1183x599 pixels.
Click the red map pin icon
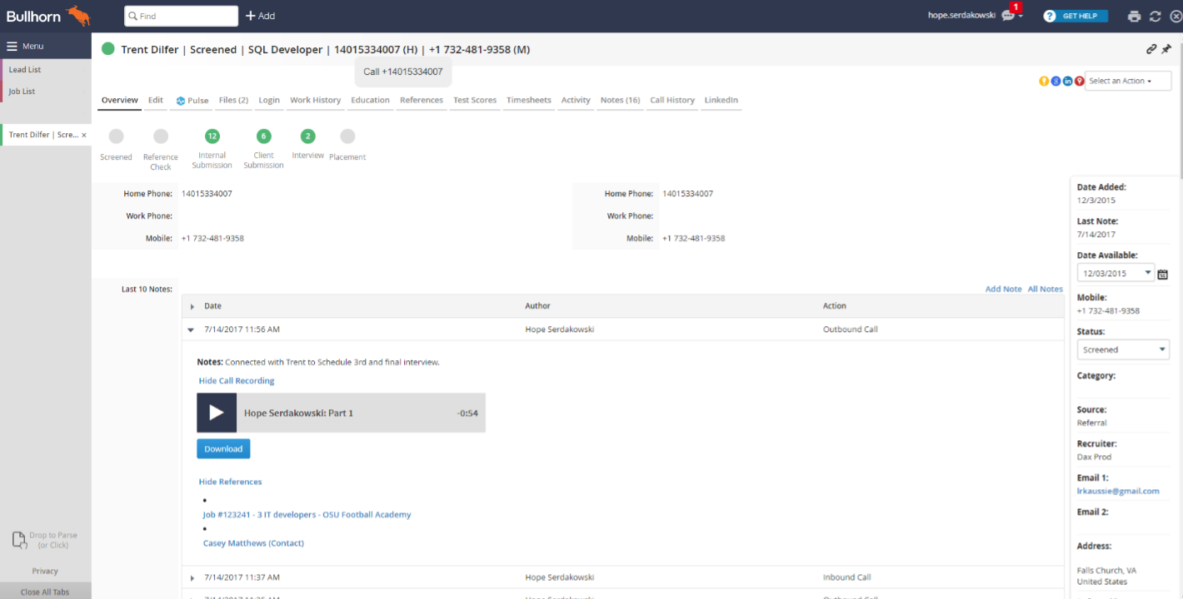click(1079, 81)
